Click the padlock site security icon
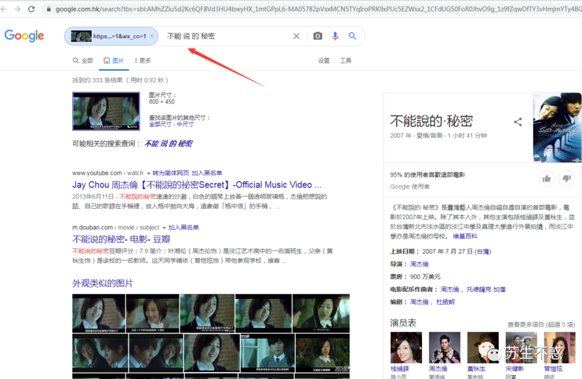 click(48, 9)
